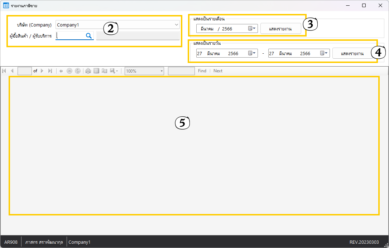
Task: Click the back to parent report arrow
Action: coord(61,71)
